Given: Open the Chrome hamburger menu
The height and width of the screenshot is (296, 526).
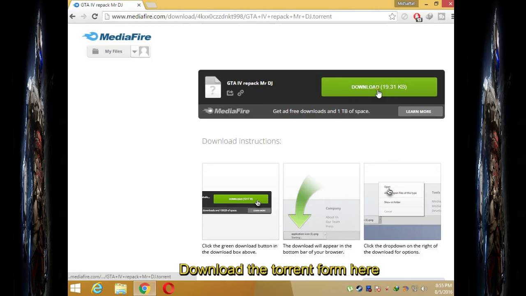Looking at the screenshot, I should [x=452, y=17].
